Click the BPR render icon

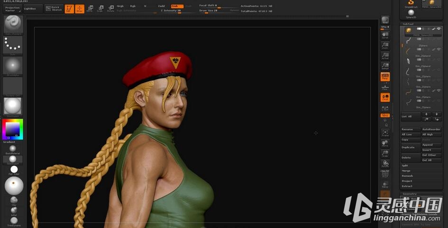click(385, 20)
